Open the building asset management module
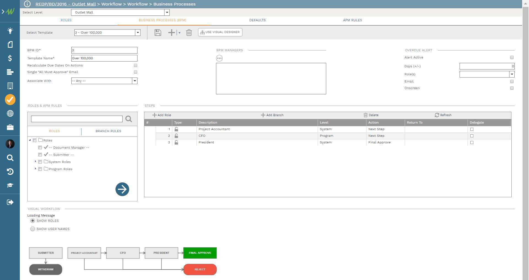The height and width of the screenshot is (280, 529). (10, 86)
